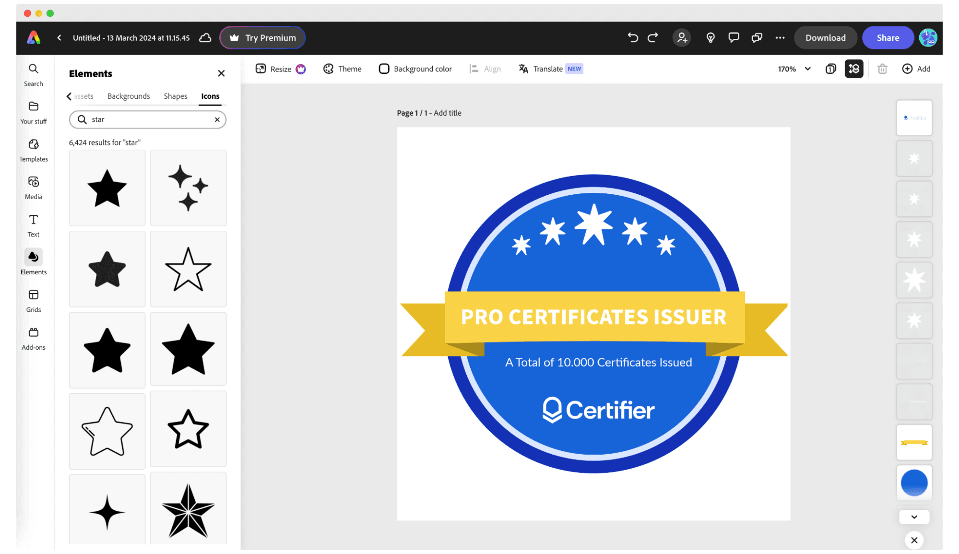Open the zoom level dropdown at 170%
959x554 pixels.
[x=794, y=69]
